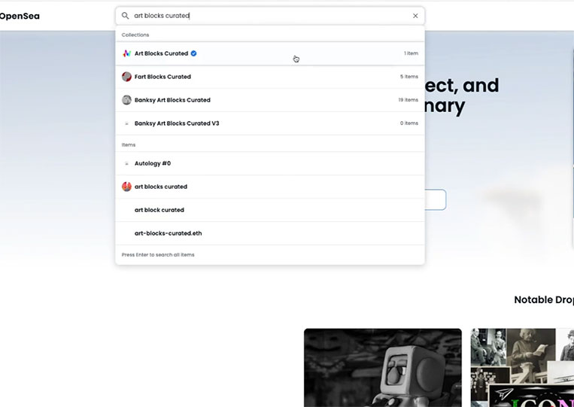The width and height of the screenshot is (574, 407).
Task: Click the red avatar beside 'art blocks curated'
Action: pyautogui.click(x=126, y=187)
